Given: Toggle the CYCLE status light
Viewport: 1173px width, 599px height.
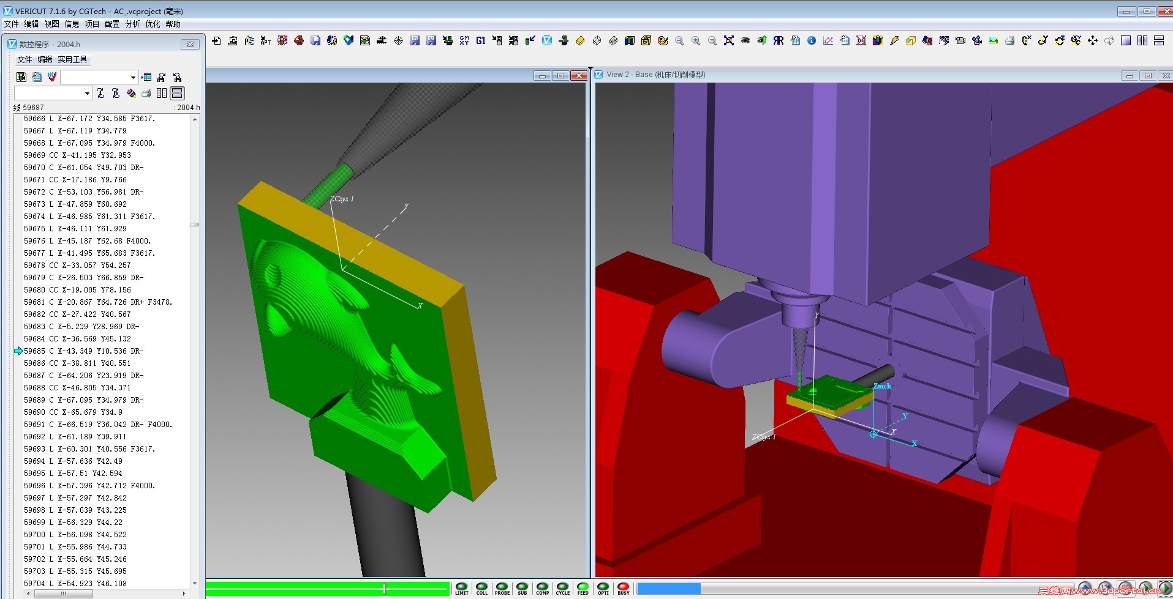Looking at the screenshot, I should [563, 589].
